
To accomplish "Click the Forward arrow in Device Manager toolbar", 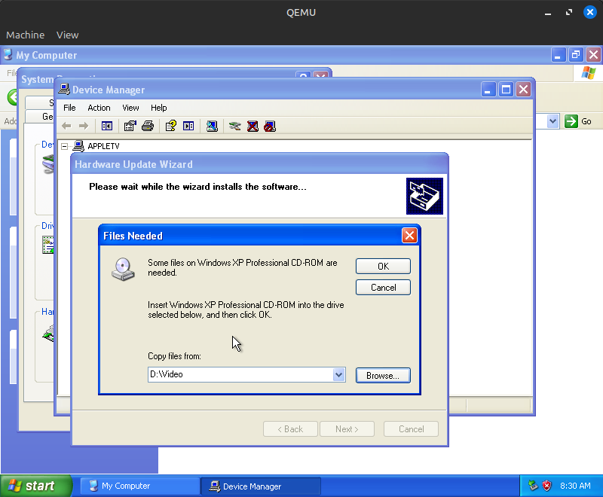I will [84, 126].
